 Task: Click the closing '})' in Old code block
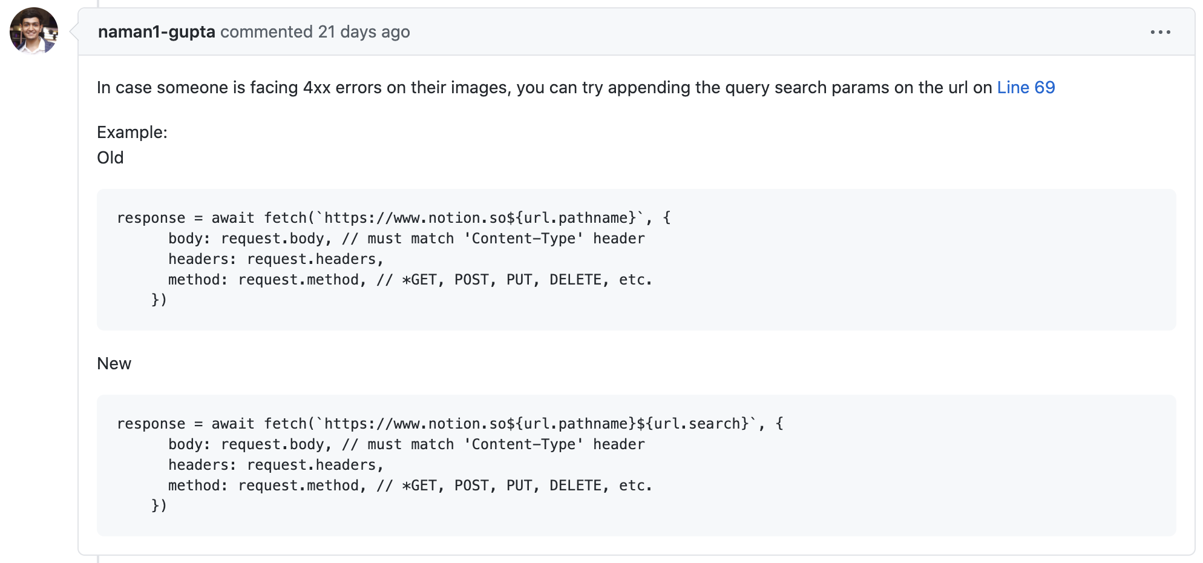pyautogui.click(x=159, y=300)
